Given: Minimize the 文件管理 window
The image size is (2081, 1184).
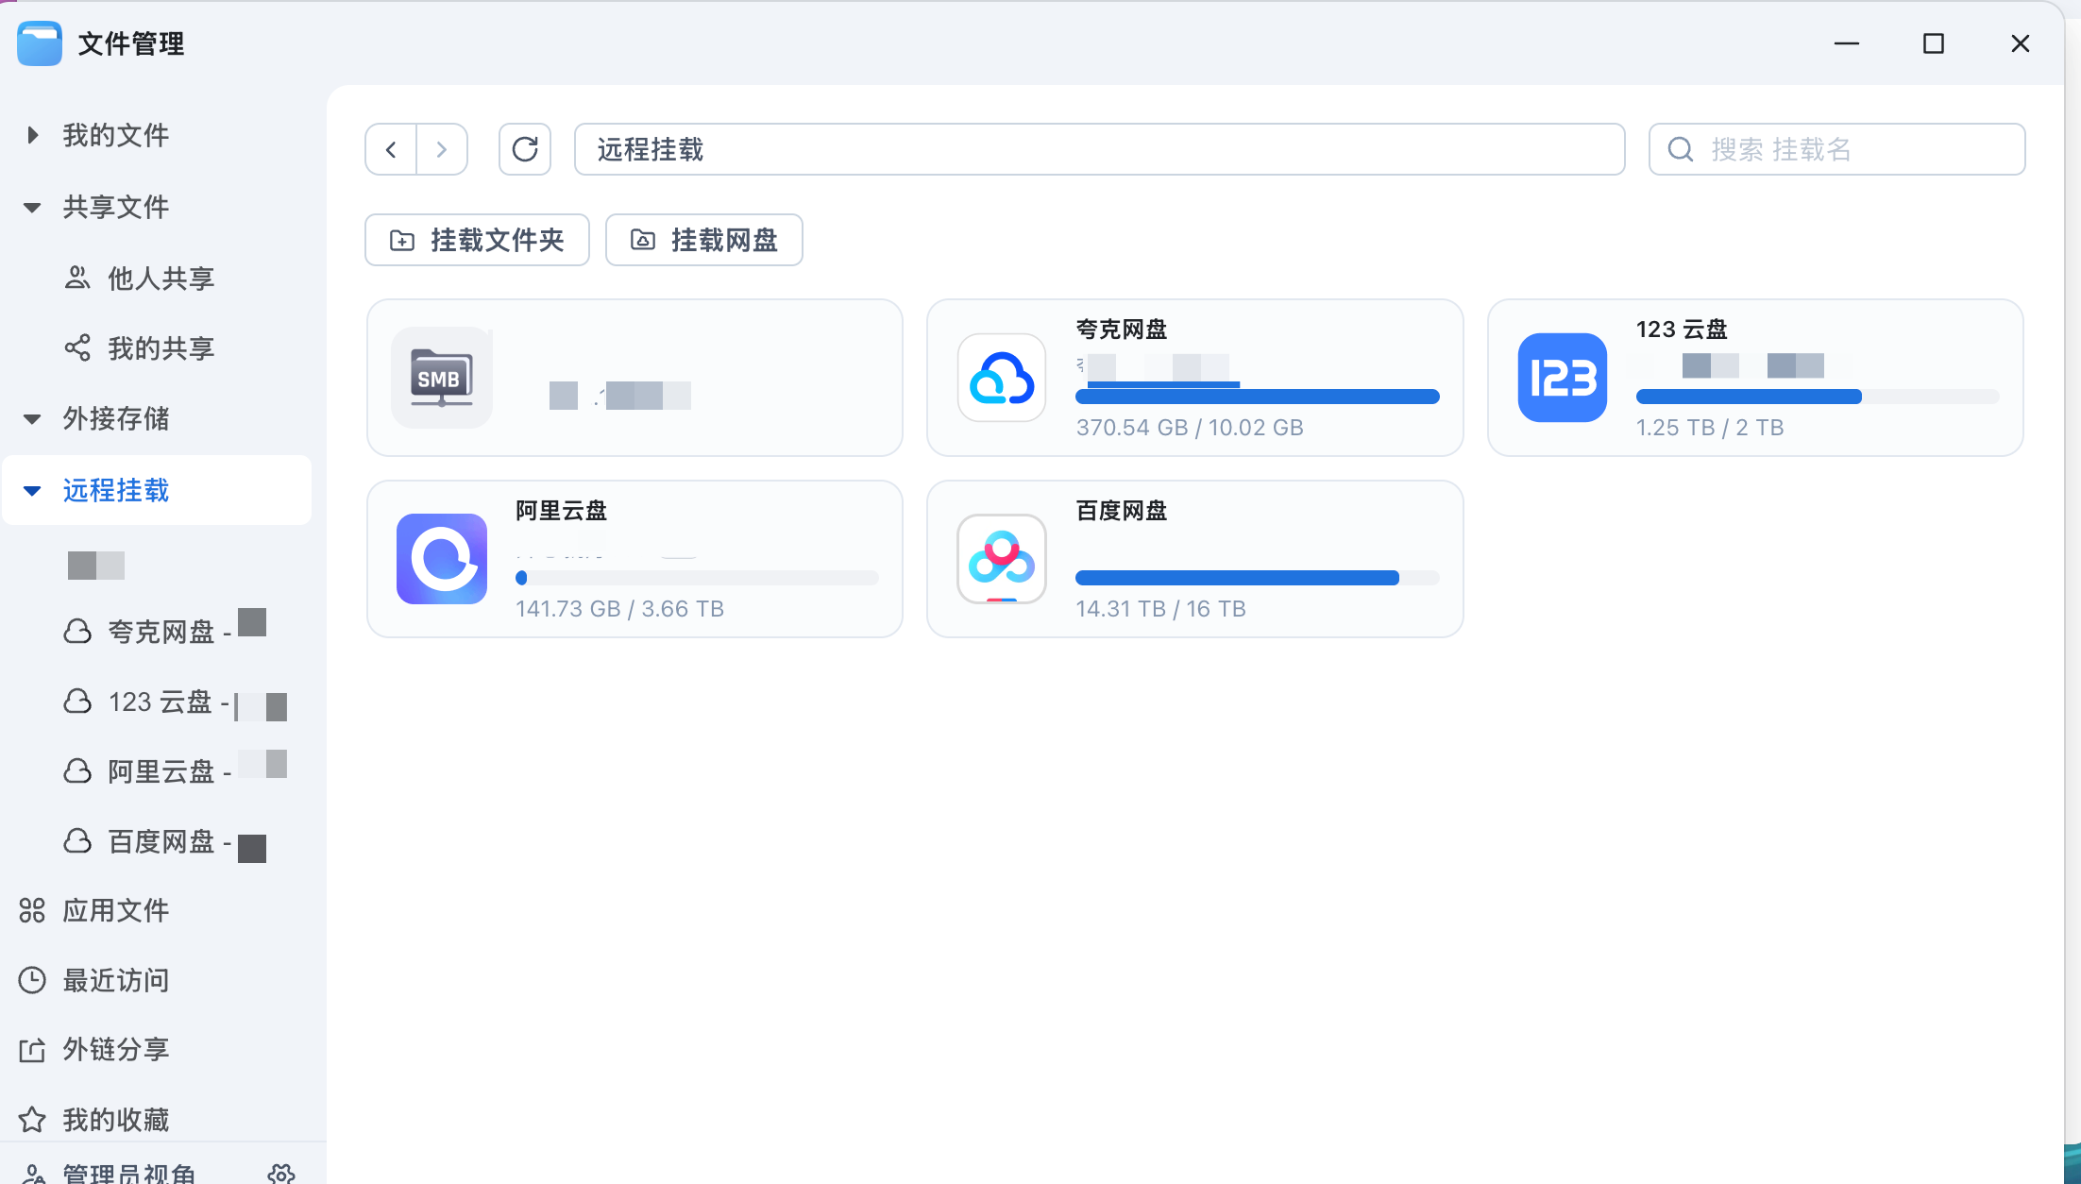Looking at the screenshot, I should [1847, 43].
